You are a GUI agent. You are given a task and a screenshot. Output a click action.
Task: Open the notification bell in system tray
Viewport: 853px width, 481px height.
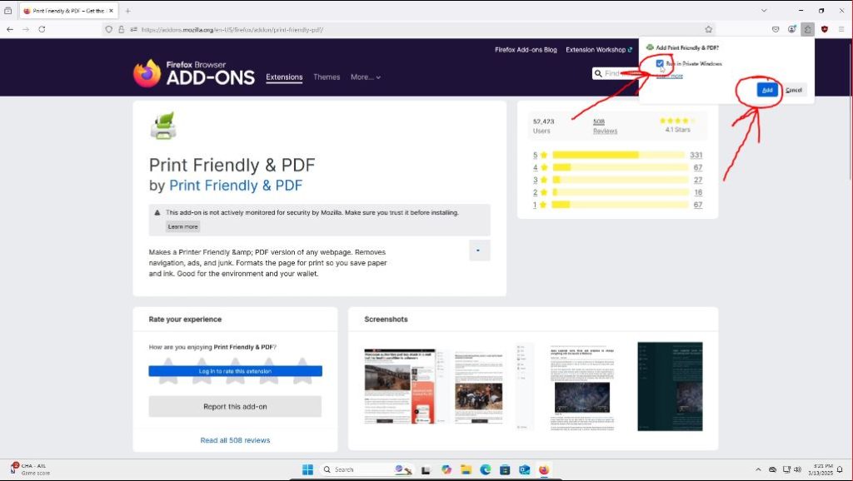840,469
